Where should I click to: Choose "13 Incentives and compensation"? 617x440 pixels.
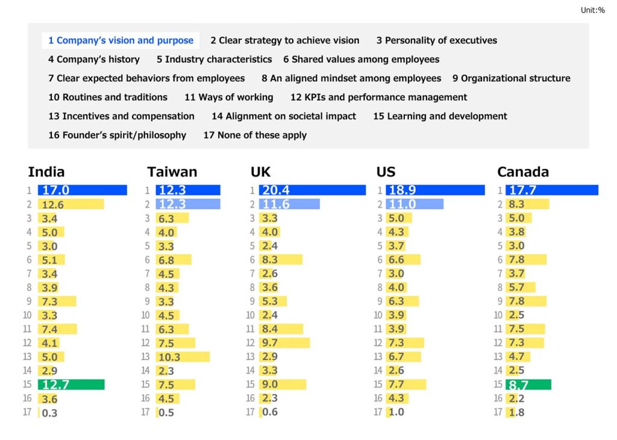[x=121, y=116]
